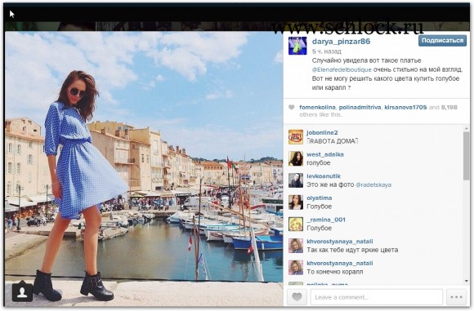Open fomenkolina liker profile

[317, 107]
